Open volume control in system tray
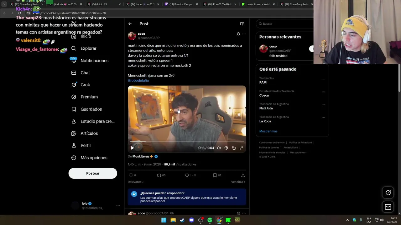This screenshot has width=401, height=225. click(x=382, y=220)
